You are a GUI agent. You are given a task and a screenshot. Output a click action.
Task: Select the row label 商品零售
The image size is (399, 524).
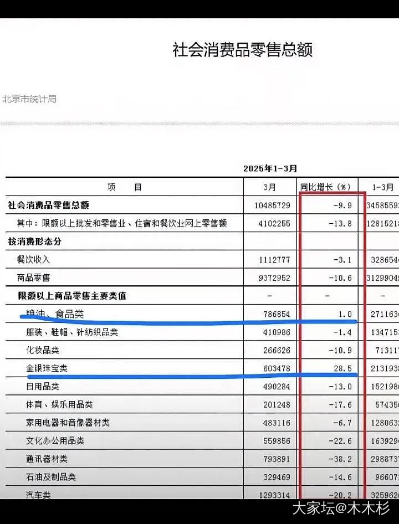tap(33, 278)
